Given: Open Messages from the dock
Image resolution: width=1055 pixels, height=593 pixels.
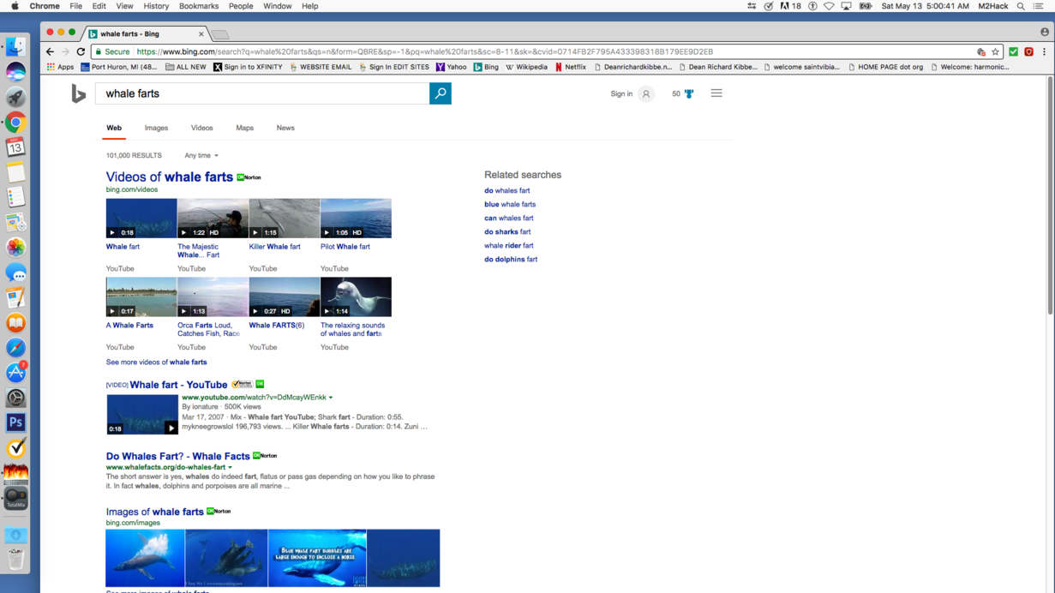Looking at the screenshot, I should (15, 273).
